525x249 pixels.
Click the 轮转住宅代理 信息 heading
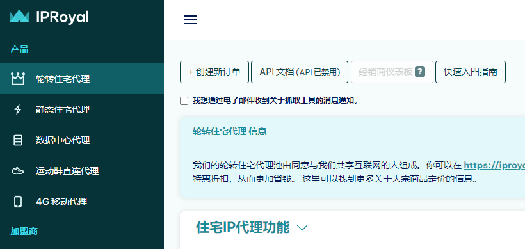[230, 131]
